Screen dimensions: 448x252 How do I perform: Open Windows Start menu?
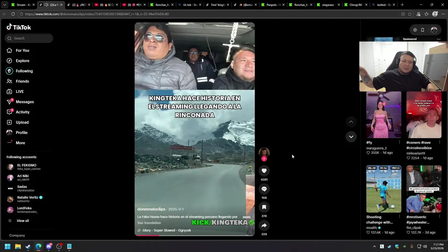tap(7, 246)
